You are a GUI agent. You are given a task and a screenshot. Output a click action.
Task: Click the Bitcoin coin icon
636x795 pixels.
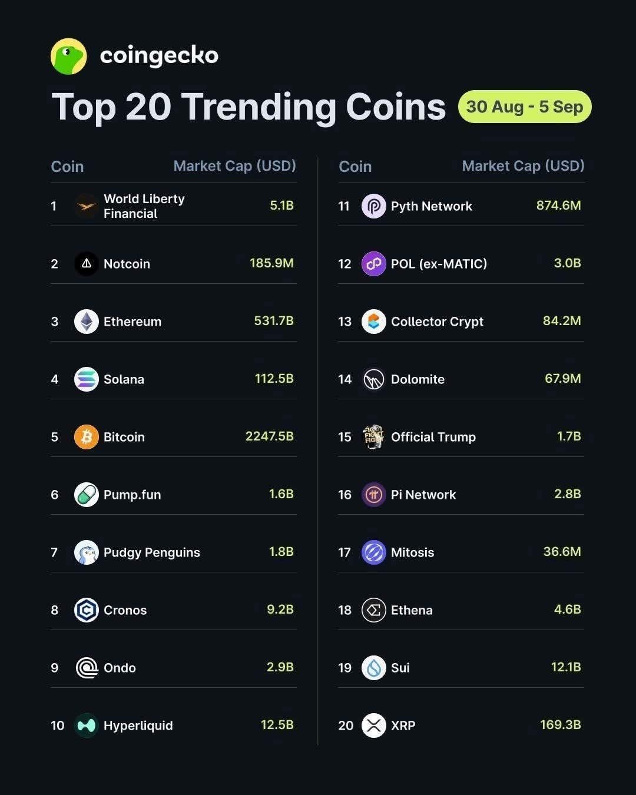click(87, 437)
